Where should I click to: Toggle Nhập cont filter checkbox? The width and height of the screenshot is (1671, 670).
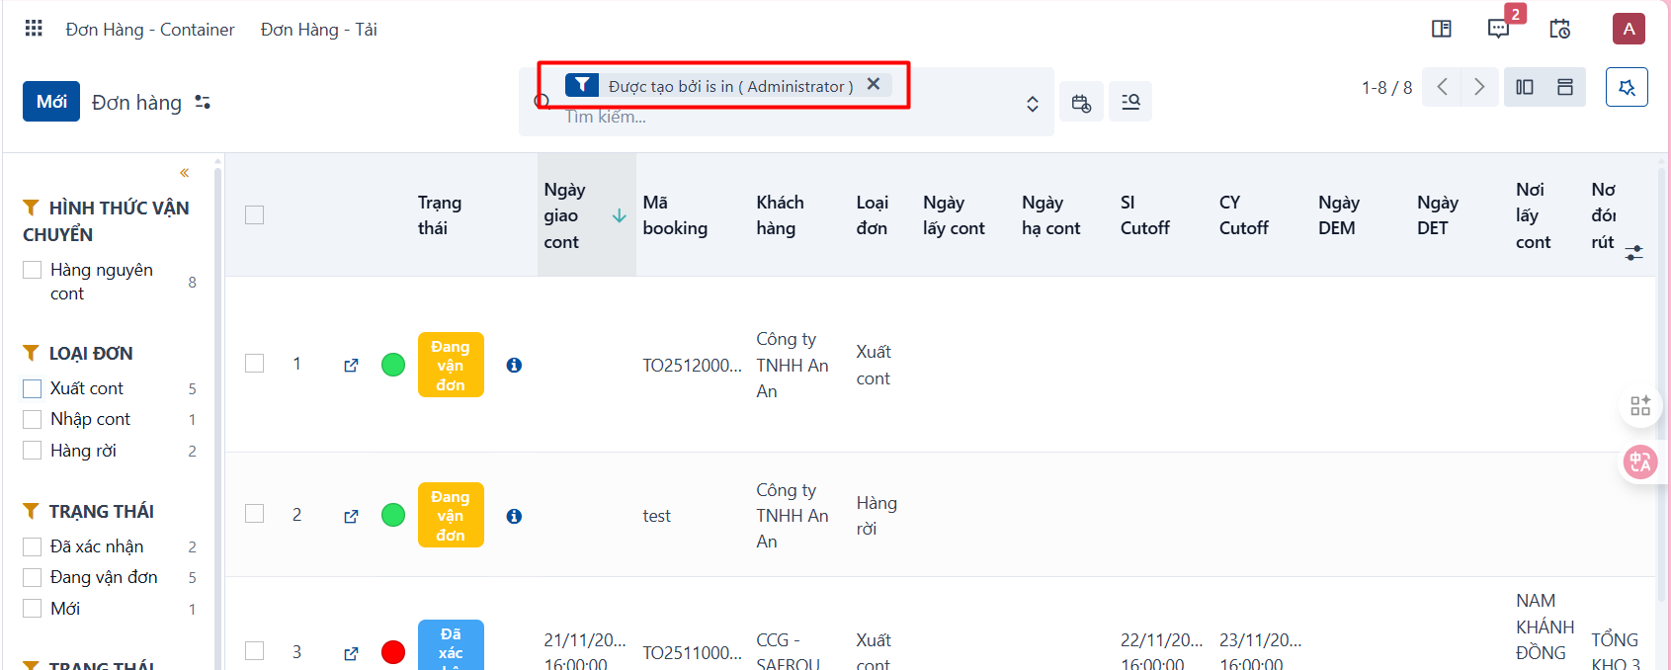[33, 419]
